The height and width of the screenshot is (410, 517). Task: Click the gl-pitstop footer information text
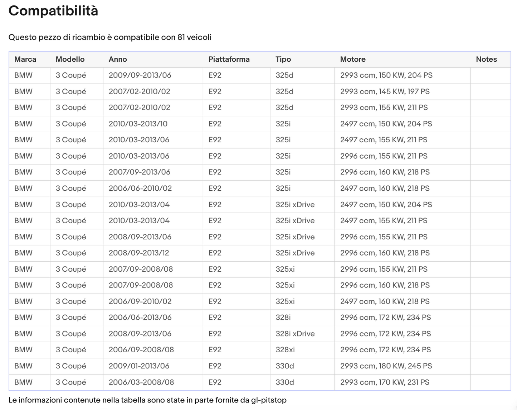click(147, 400)
